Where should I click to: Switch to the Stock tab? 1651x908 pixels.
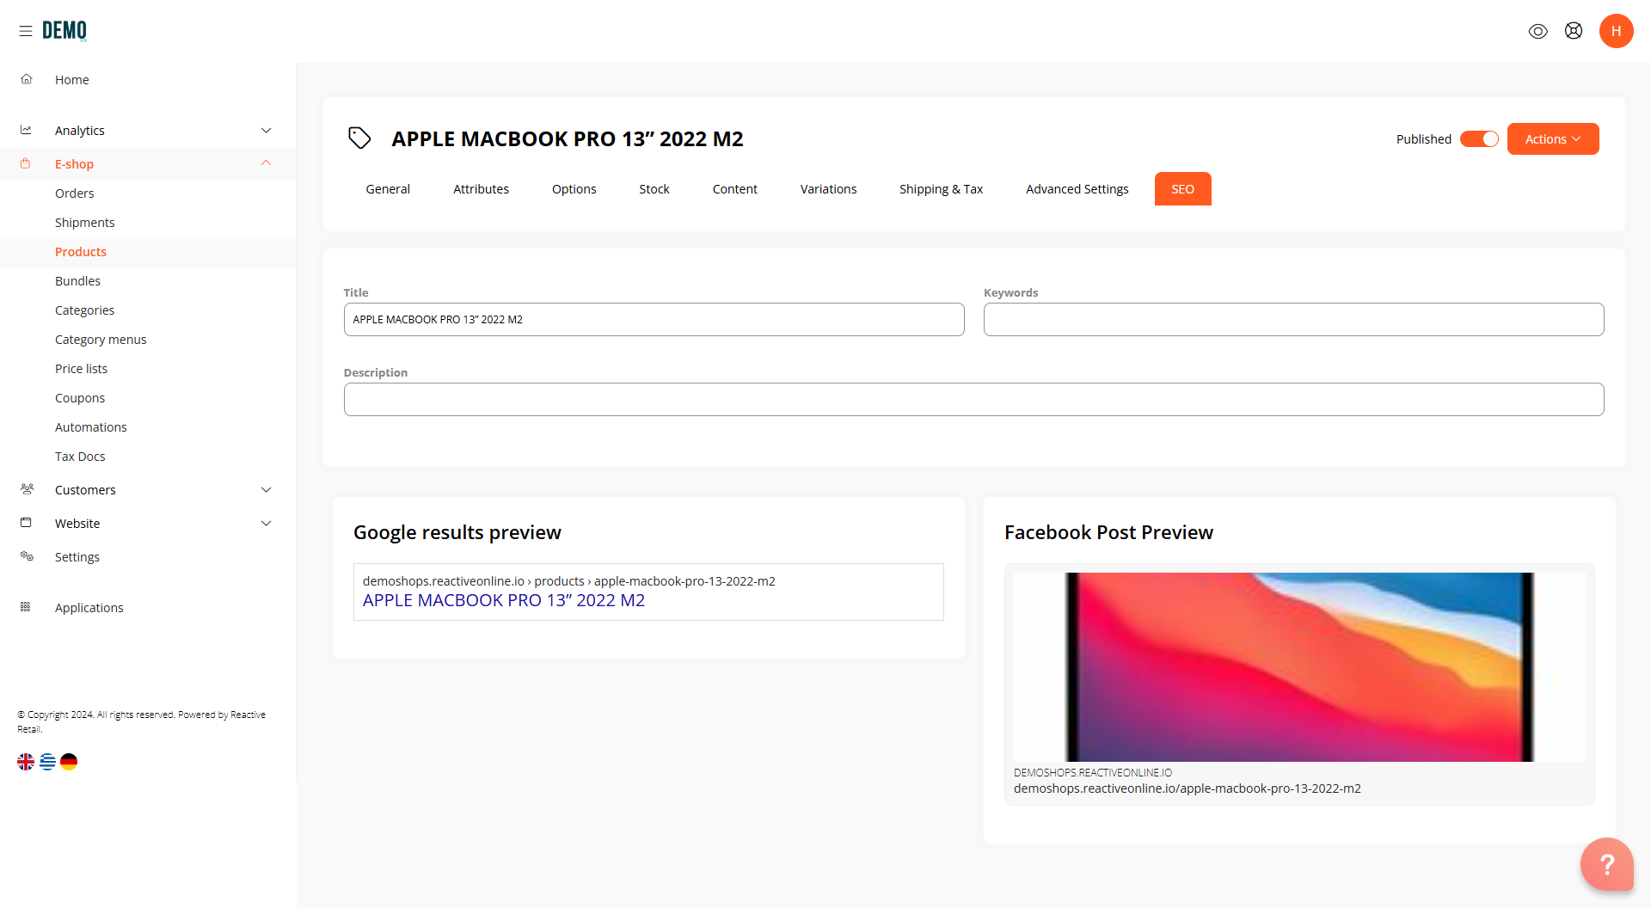654,189
